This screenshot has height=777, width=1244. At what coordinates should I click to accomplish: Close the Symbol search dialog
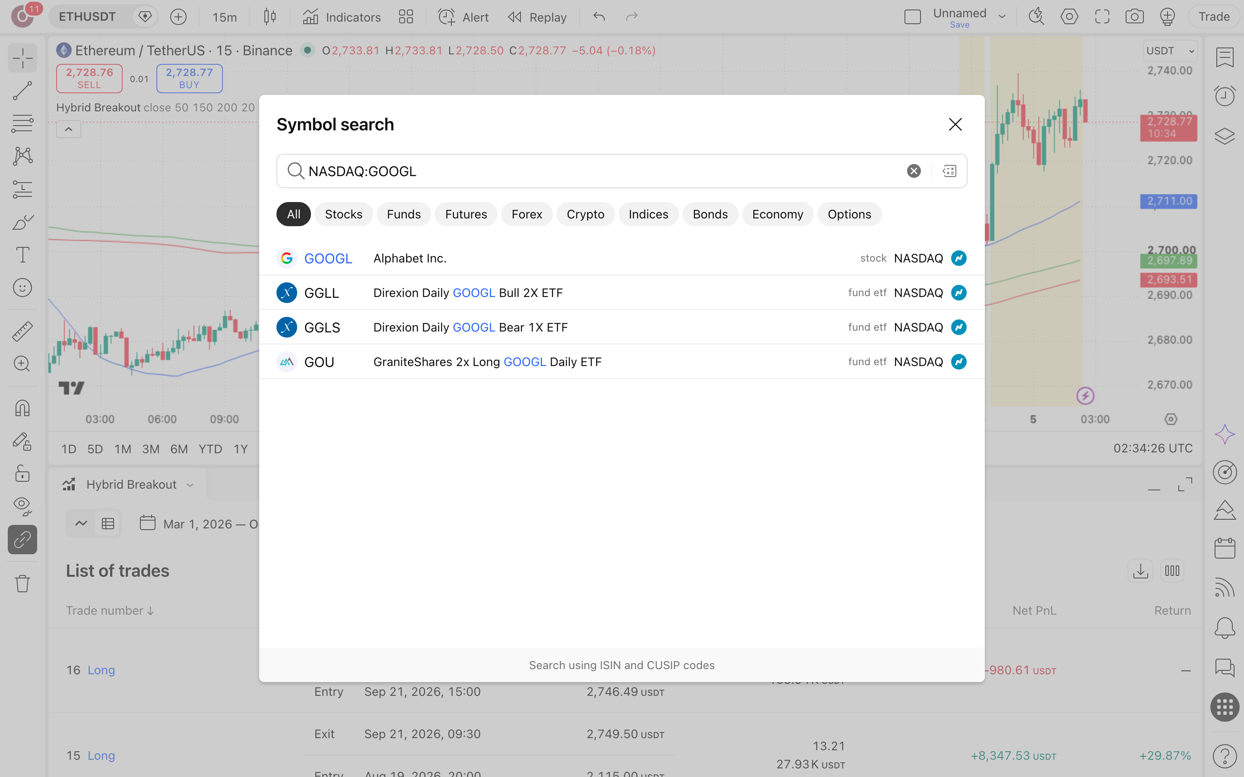(955, 124)
